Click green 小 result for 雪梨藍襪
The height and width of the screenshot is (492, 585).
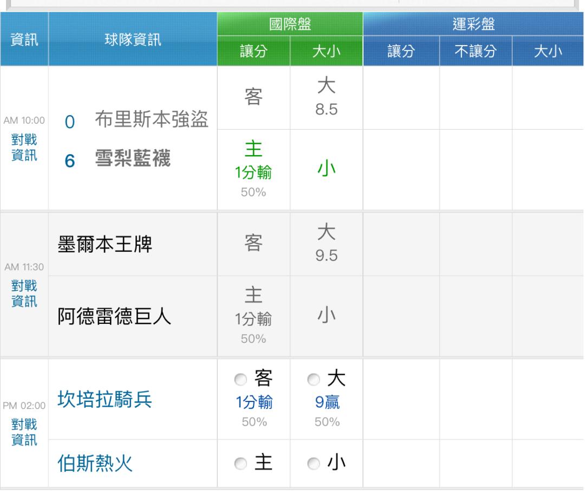[327, 168]
